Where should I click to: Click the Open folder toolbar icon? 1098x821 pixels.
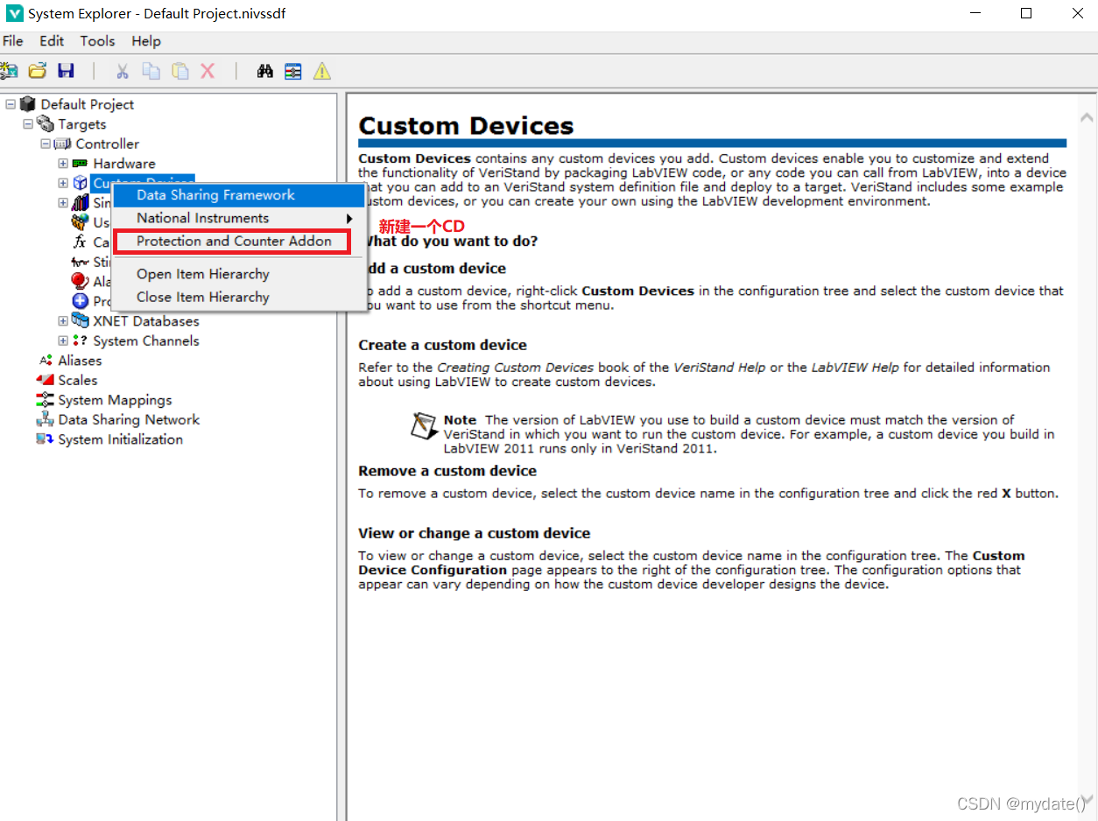pyautogui.click(x=38, y=71)
